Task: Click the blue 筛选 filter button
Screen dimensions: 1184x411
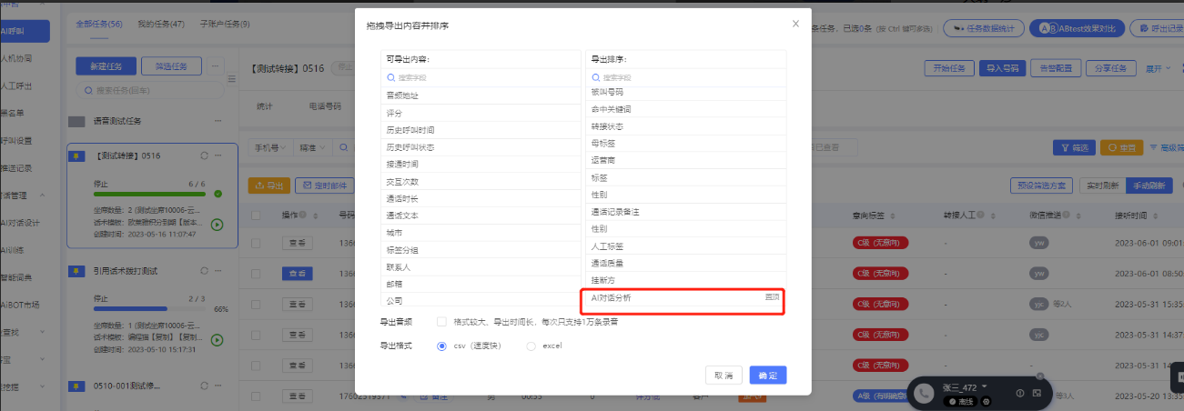Action: 1073,147
